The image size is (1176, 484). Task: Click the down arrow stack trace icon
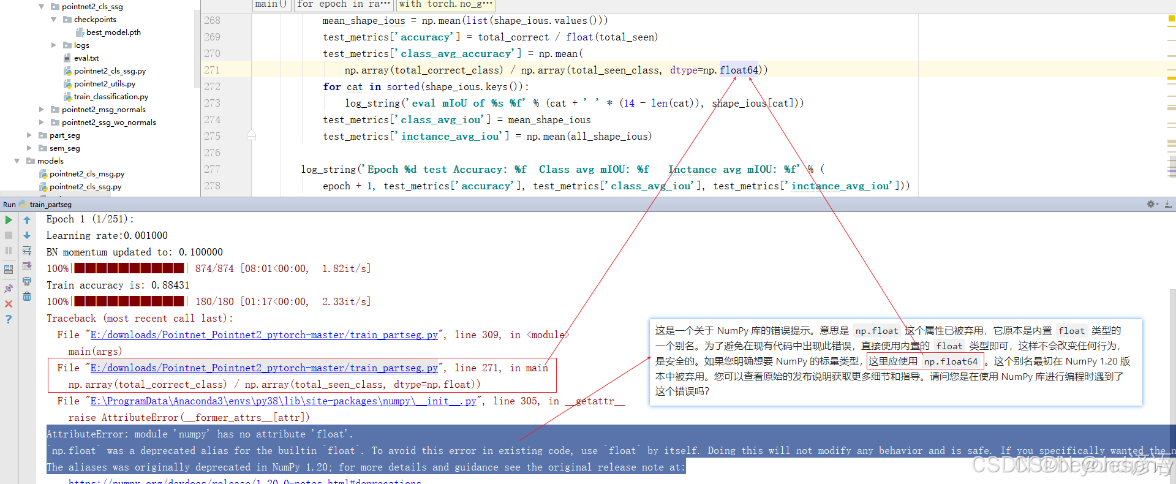click(27, 235)
